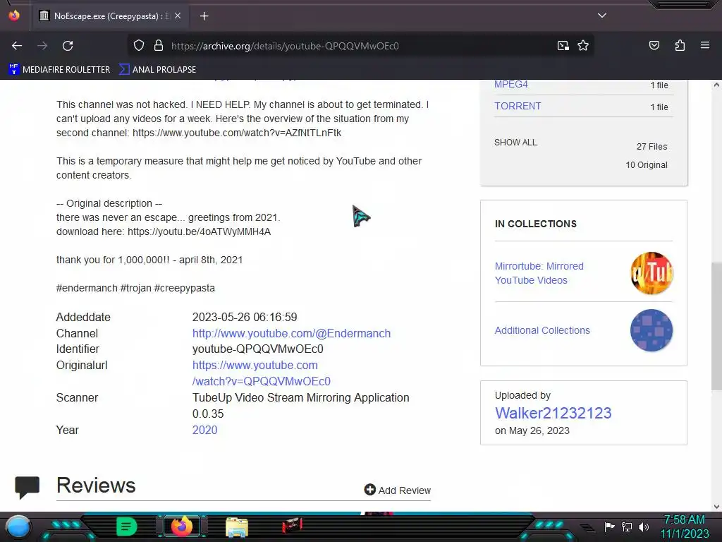Click the volume speaker tray icon
The width and height of the screenshot is (722, 542).
coord(644,526)
